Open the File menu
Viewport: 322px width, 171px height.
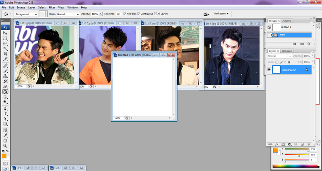4,7
